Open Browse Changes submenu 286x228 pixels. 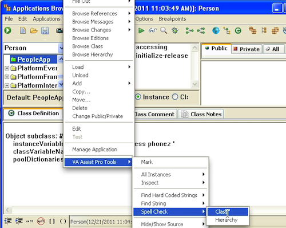coord(99,30)
